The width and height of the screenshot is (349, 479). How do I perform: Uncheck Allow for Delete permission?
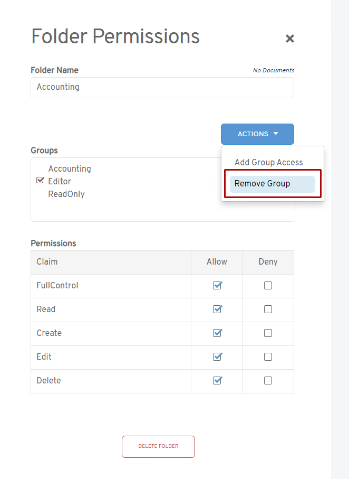pyautogui.click(x=217, y=381)
